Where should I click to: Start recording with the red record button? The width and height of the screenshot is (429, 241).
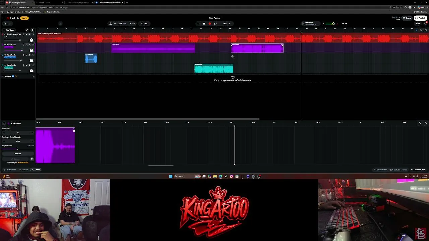pyautogui.click(x=210, y=24)
